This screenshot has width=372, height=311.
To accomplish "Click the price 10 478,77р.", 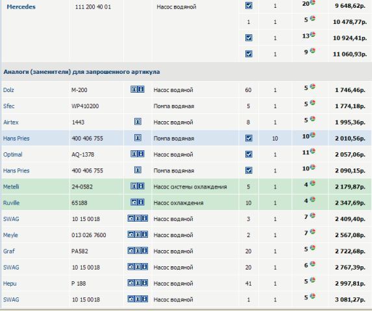I will point(350,22).
